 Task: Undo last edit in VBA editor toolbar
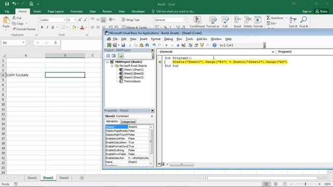coord(154,45)
